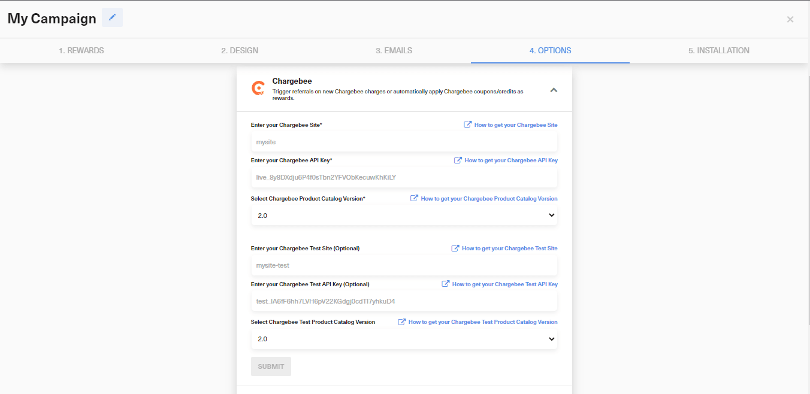Image resolution: width=810 pixels, height=394 pixels.
Task: Click the Submit button
Action: [x=271, y=366]
